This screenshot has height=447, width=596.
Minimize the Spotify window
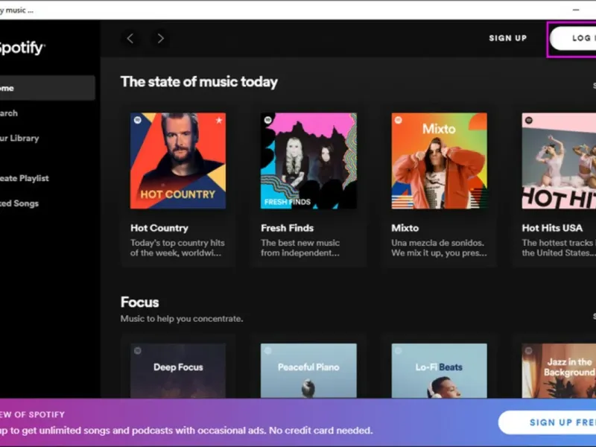(576, 10)
